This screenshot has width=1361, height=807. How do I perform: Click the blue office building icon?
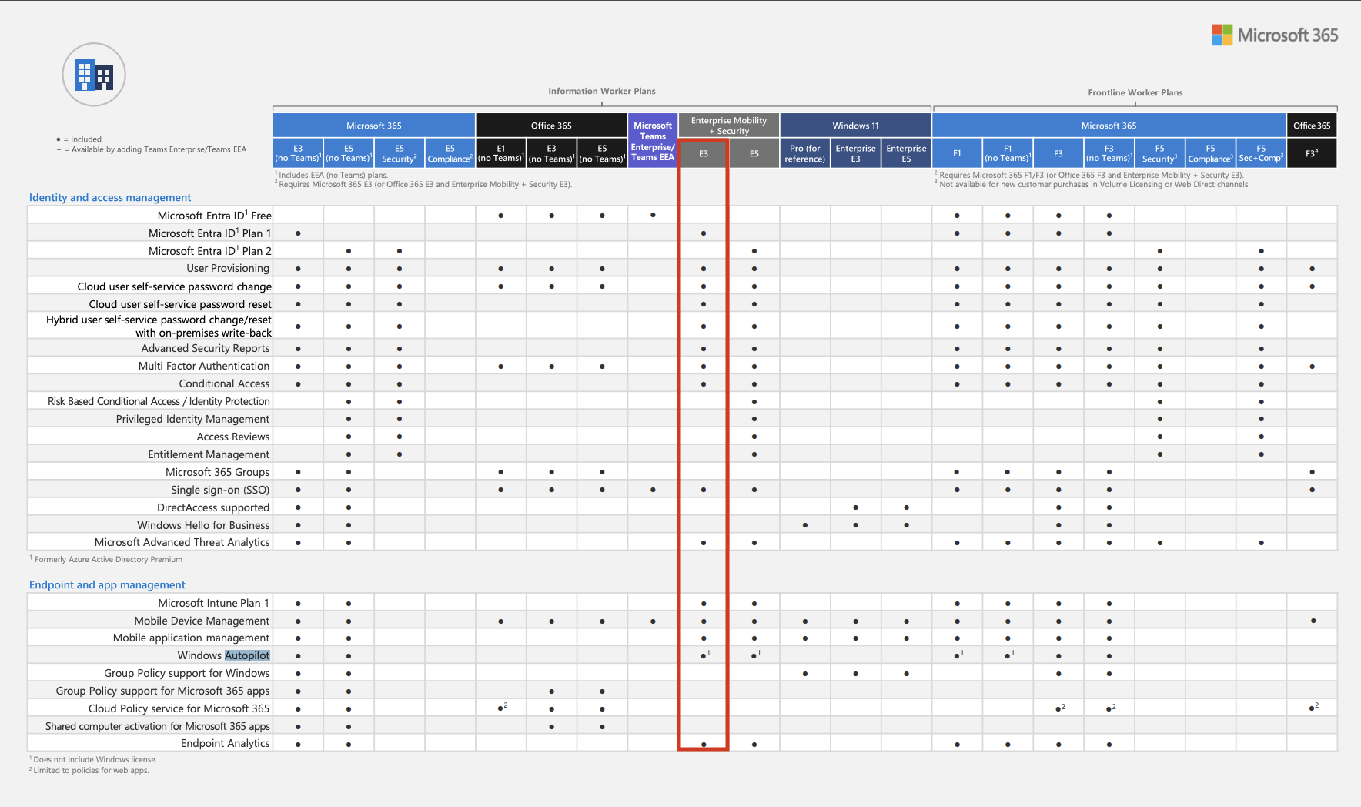point(94,75)
